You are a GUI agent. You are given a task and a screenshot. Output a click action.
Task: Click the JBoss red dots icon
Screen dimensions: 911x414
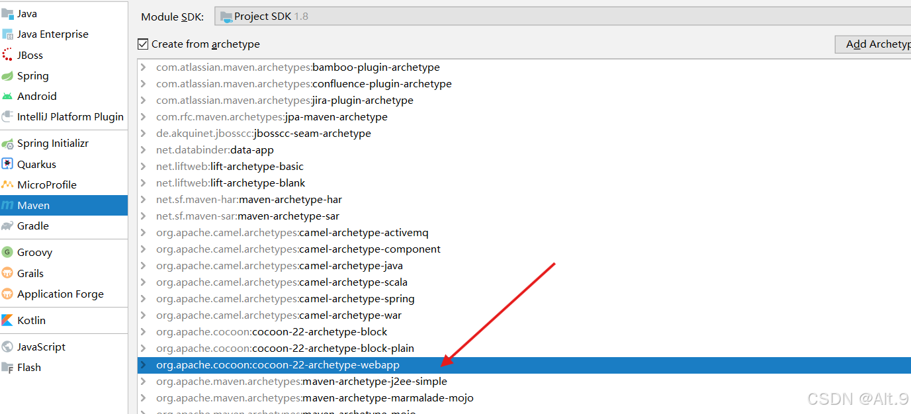click(7, 56)
